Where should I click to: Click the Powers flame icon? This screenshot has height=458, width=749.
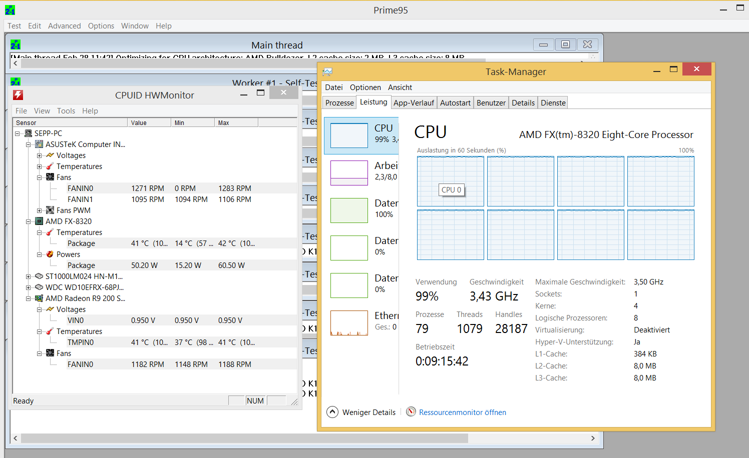[x=50, y=254]
